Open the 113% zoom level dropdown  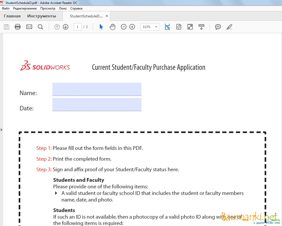tap(156, 27)
